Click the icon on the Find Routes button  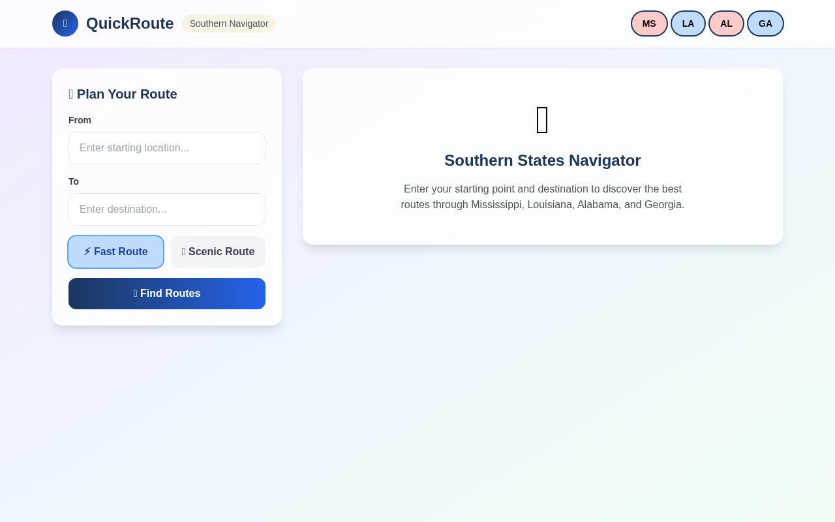(136, 293)
